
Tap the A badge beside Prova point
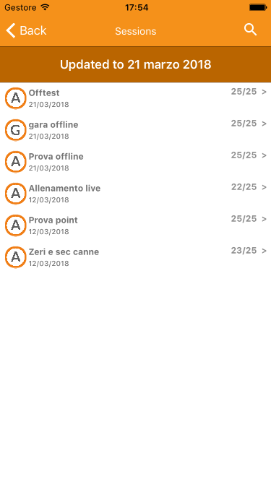[x=16, y=225]
